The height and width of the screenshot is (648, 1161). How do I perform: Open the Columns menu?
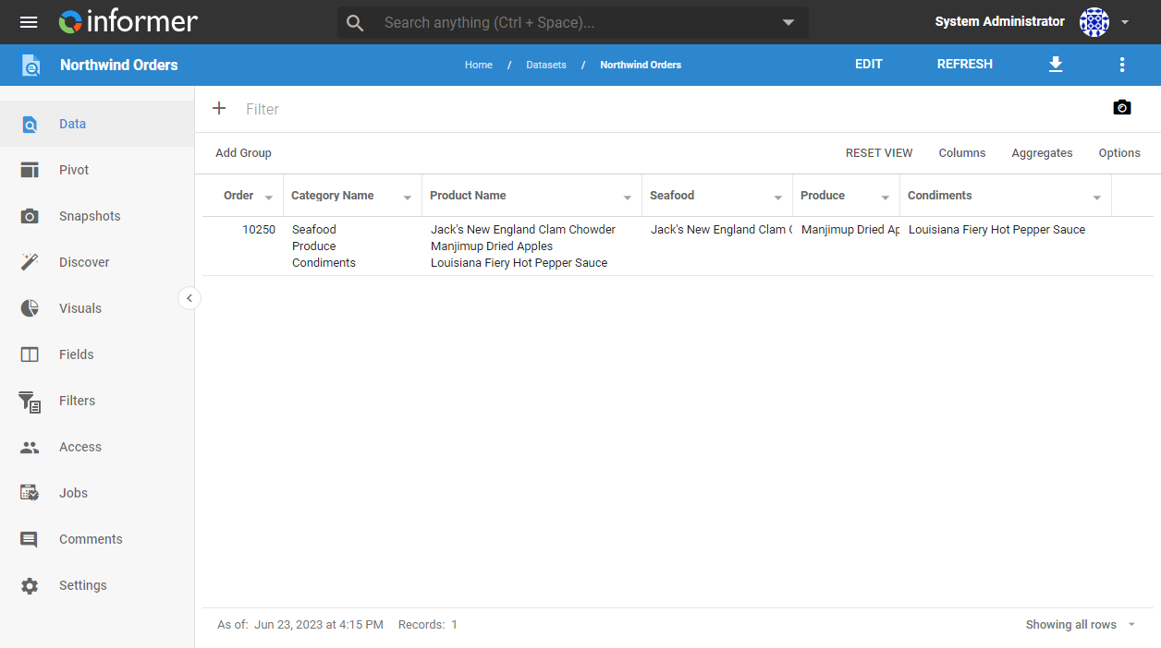click(962, 153)
